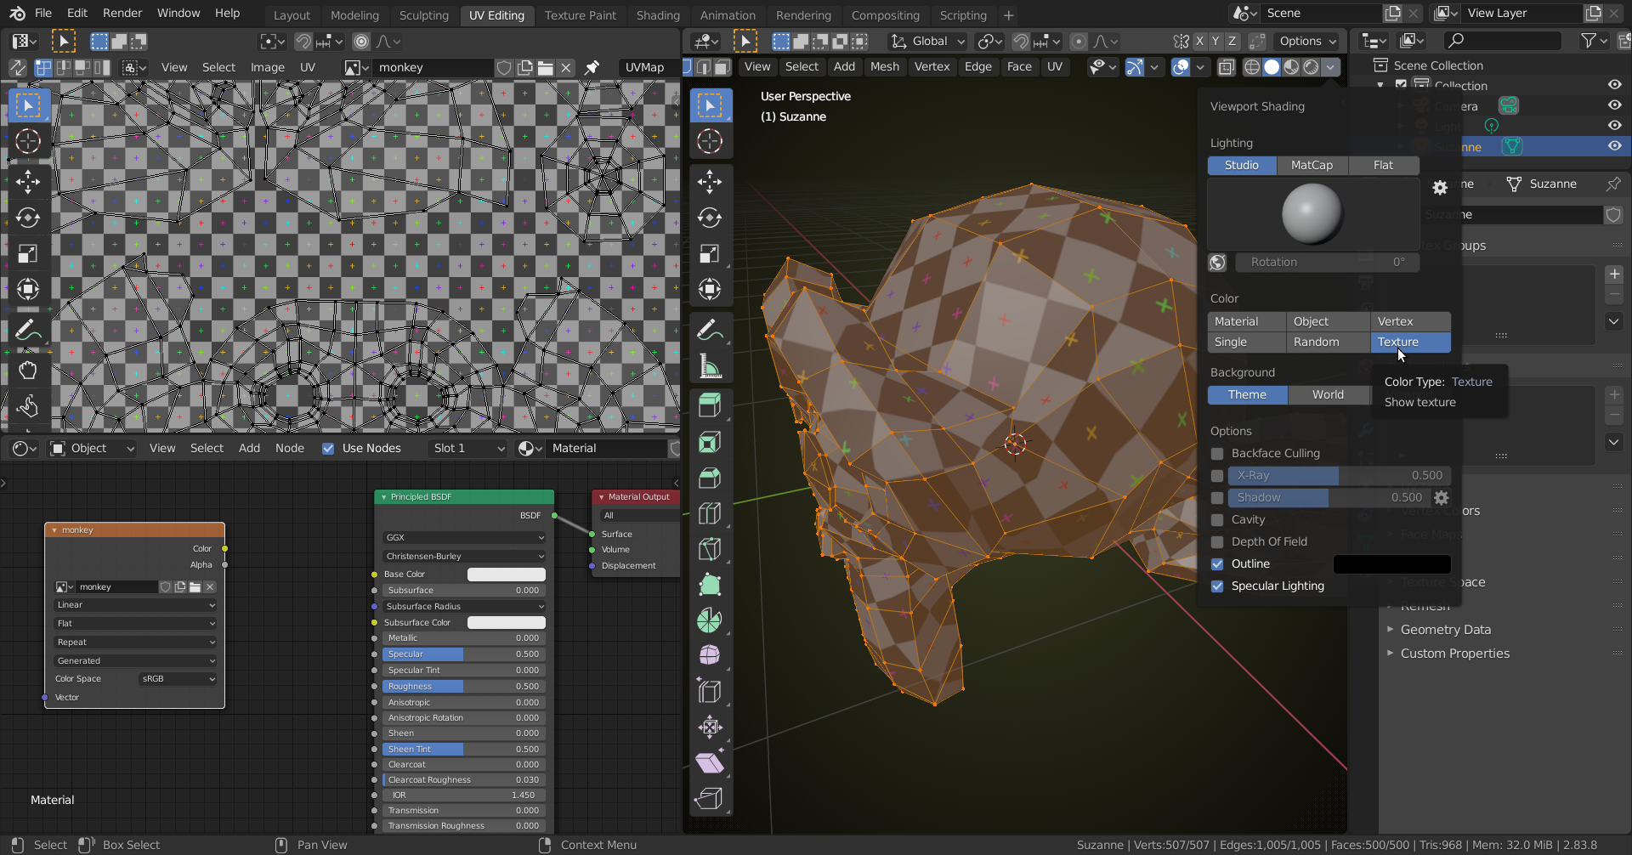
Task: Select the 3D viewport Cursor tool
Action: click(x=710, y=141)
